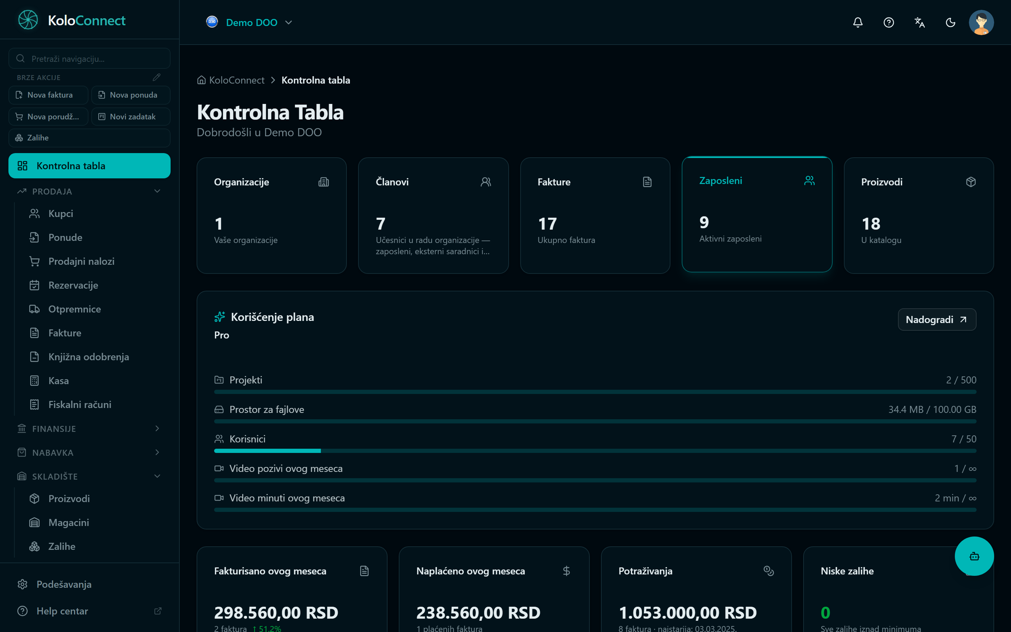This screenshot has height=632, width=1011.
Task: Toggle dark mode moon icon
Action: click(950, 22)
